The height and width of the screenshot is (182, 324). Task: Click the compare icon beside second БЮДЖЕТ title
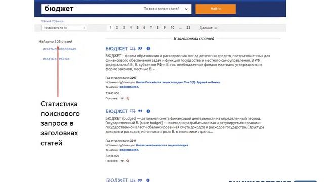click(133, 111)
